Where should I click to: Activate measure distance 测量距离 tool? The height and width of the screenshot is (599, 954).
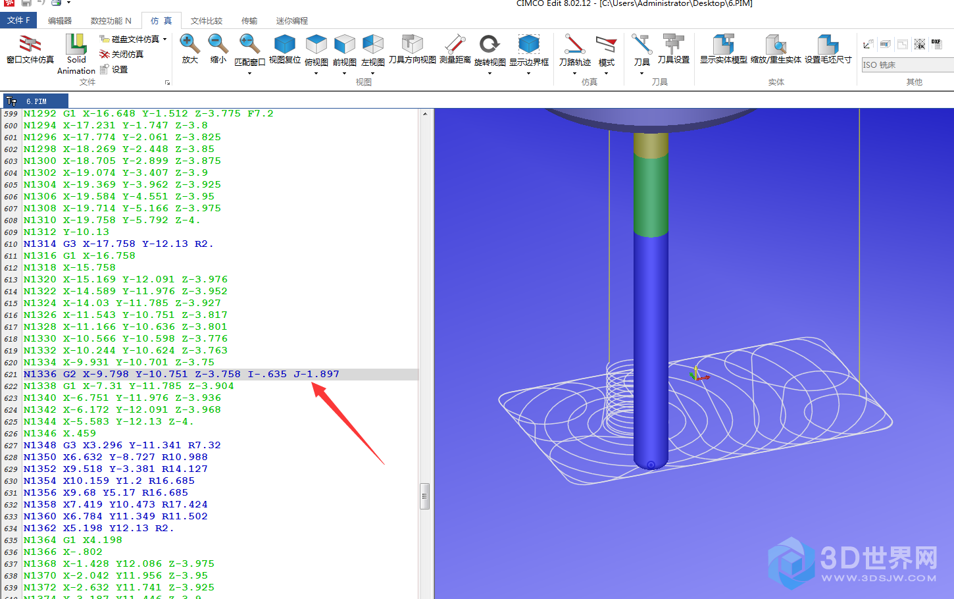tap(455, 49)
